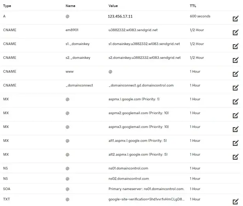This screenshot has height=206, width=243.
Task: Edit the aspmx.l.google.com MX record
Action: [x=236, y=101]
